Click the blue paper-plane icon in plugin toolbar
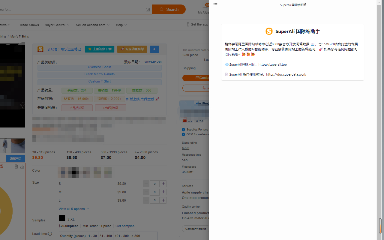384x240 pixels. (154, 49)
